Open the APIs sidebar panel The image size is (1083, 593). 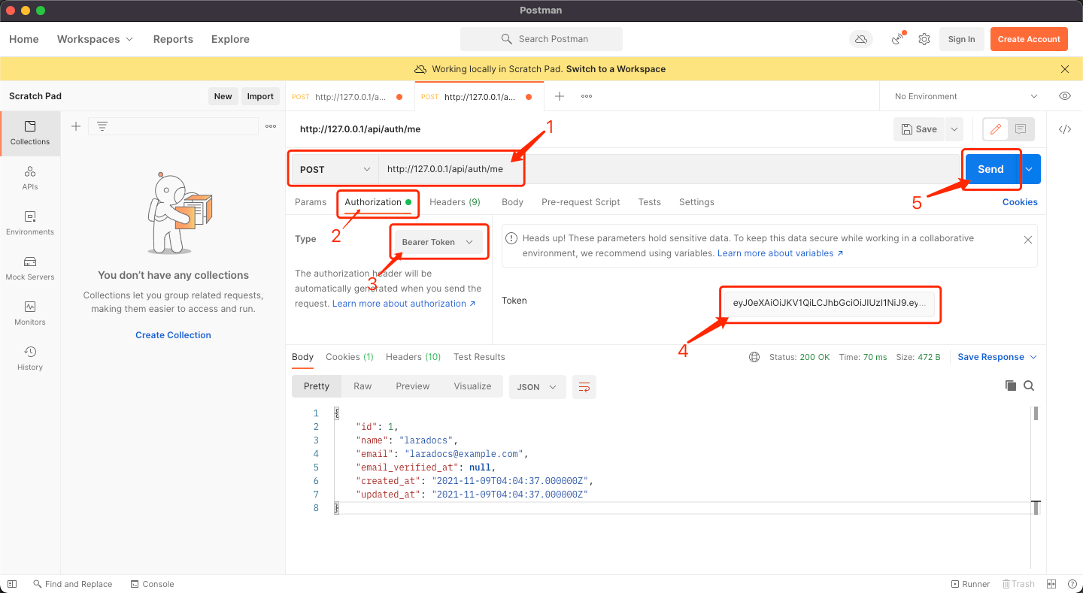click(30, 178)
